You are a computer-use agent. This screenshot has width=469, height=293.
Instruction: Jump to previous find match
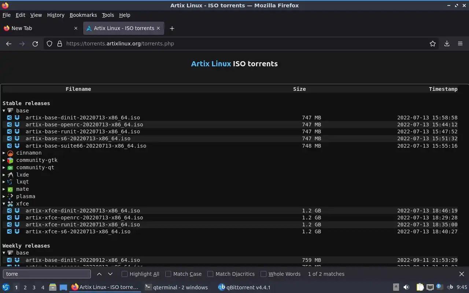[99, 274]
